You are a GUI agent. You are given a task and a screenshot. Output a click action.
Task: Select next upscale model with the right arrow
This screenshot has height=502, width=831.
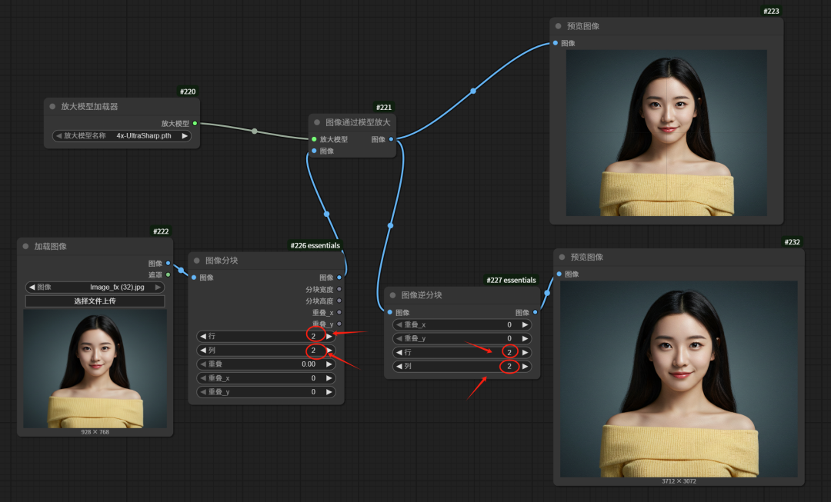(x=185, y=136)
